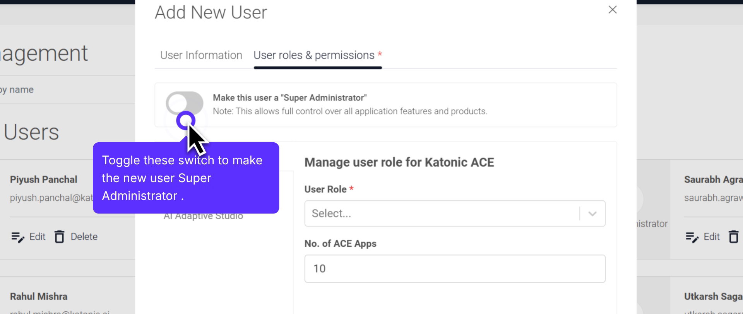Open the User Role select dropdown

tap(441, 213)
